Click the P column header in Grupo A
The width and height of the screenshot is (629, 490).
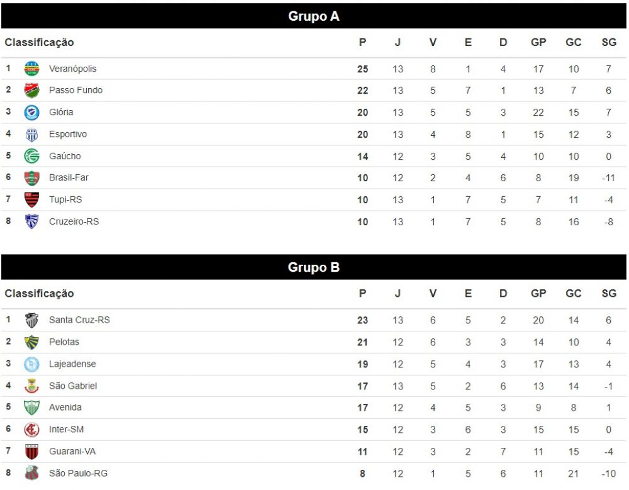(363, 42)
